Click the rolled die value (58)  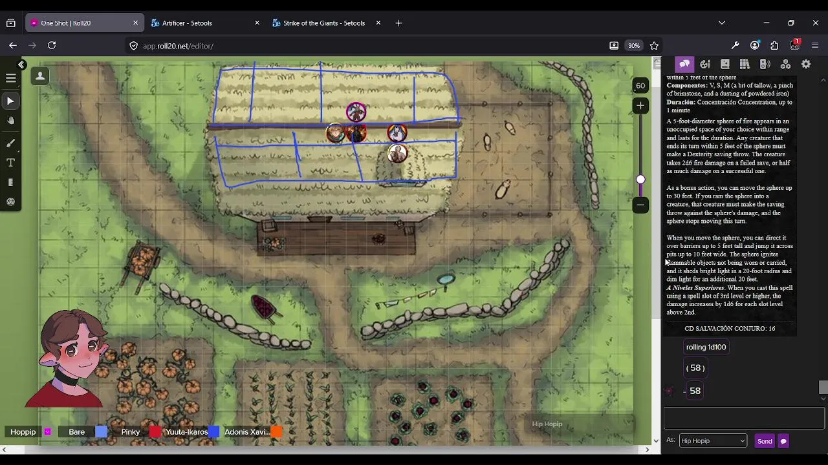(x=695, y=367)
